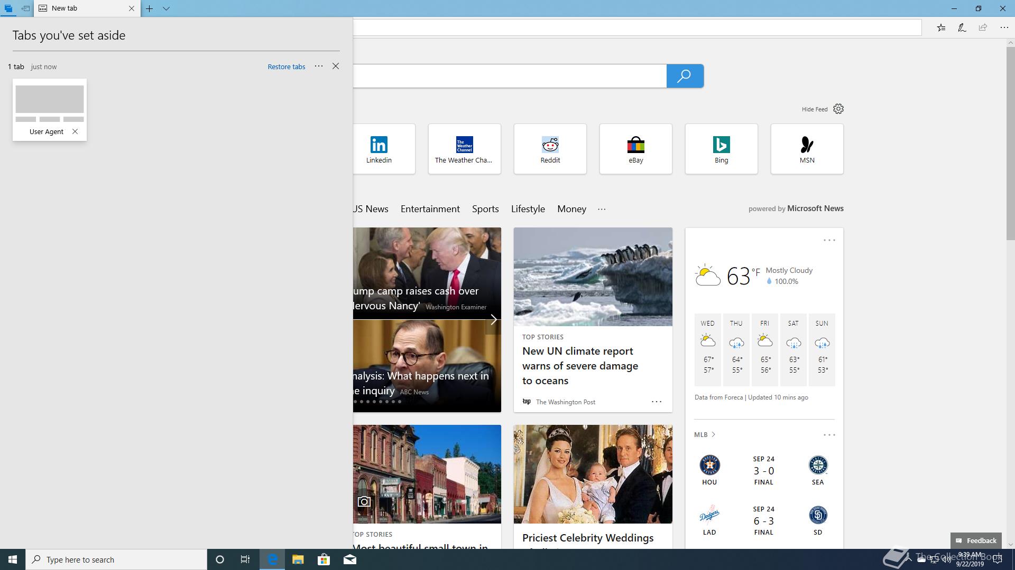This screenshot has height=570, width=1015.
Task: Open the Bing top site tile
Action: (721, 149)
